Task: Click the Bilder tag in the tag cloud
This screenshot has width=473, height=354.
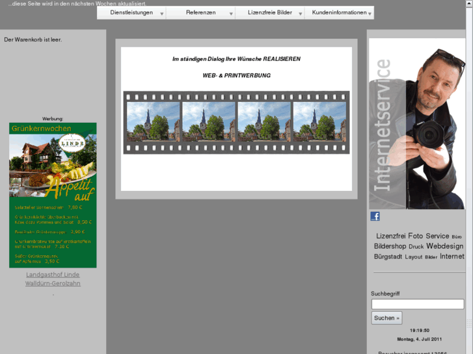Action: [431, 257]
